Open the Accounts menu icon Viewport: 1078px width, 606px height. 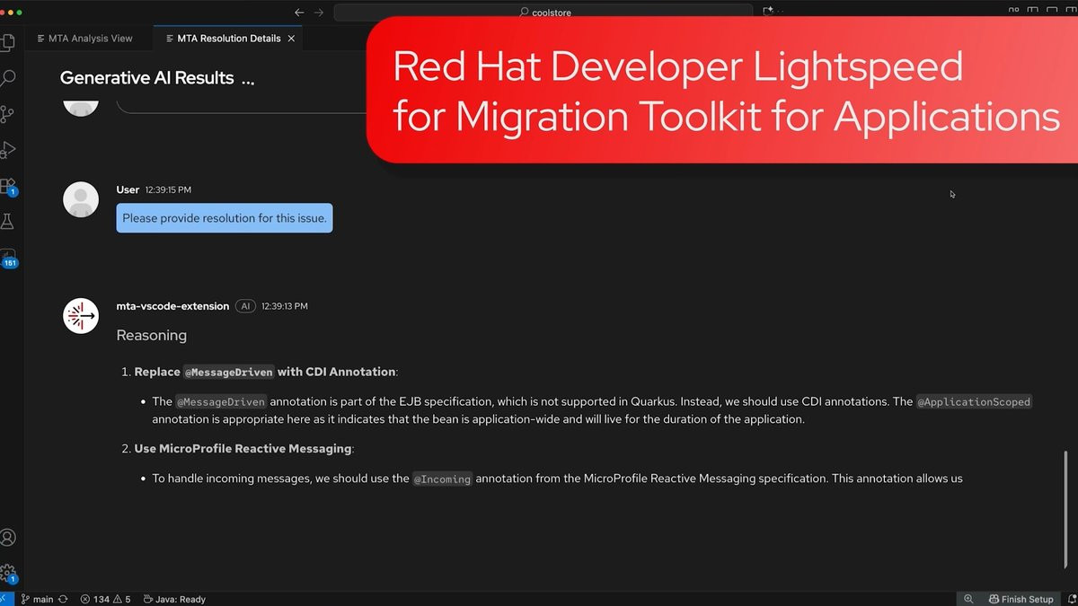pyautogui.click(x=8, y=538)
